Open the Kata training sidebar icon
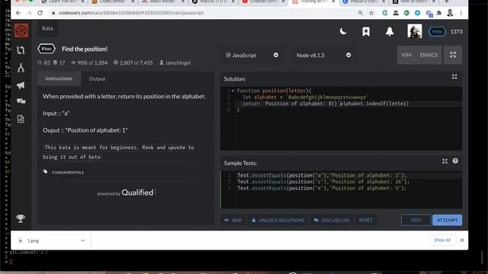 pos(21,50)
